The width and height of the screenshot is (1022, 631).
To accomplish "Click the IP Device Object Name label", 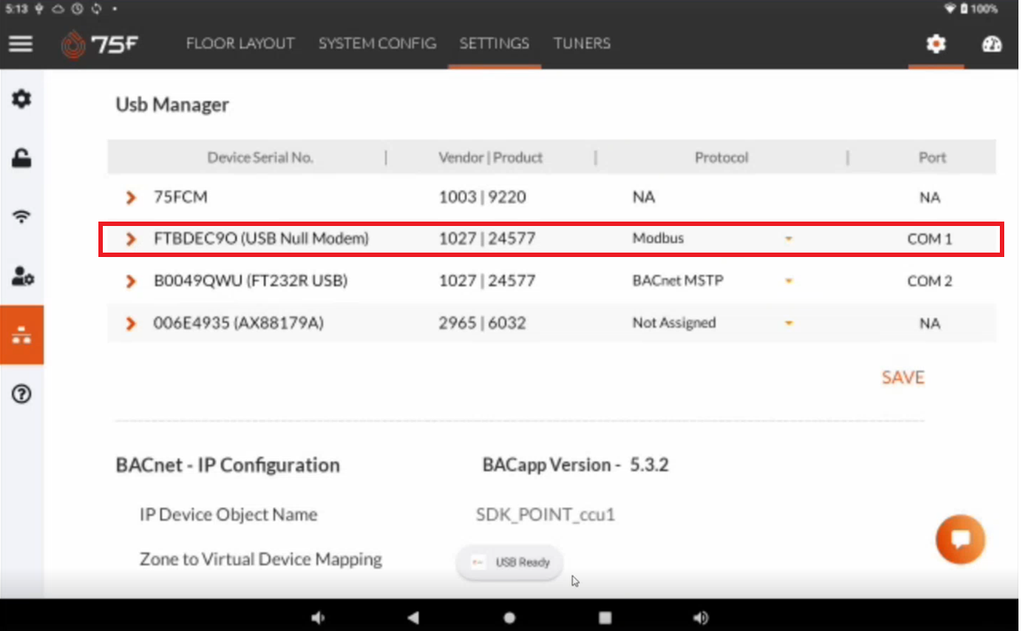I will [228, 514].
